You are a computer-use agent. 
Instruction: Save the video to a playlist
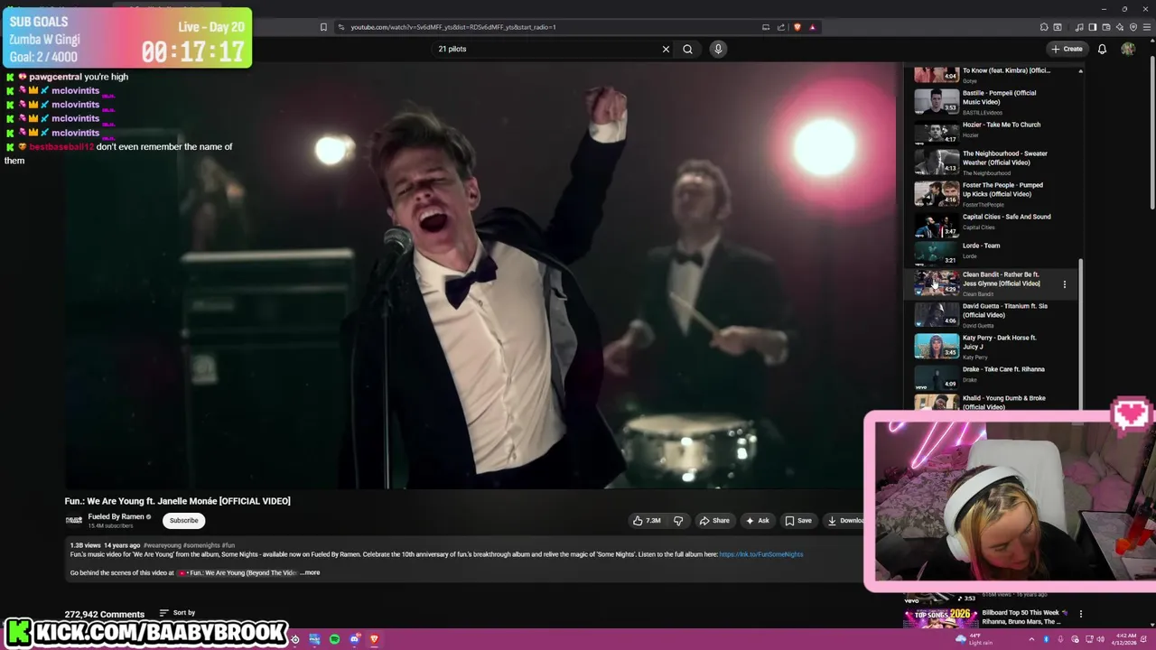coord(798,520)
